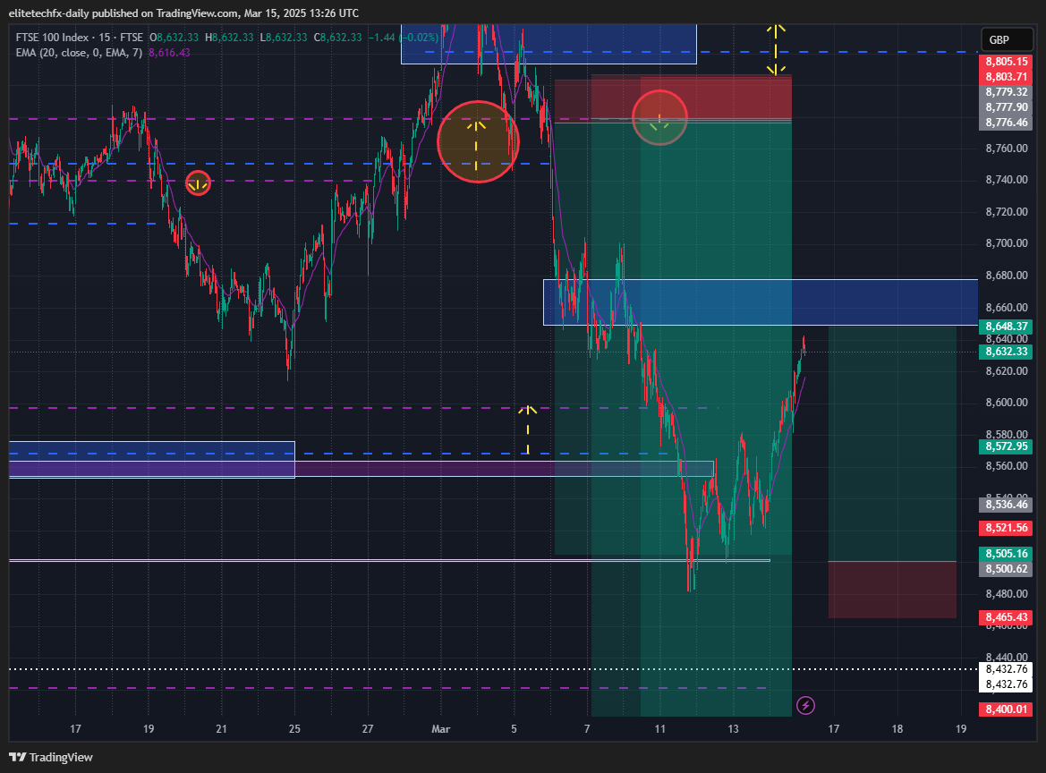Click the 18 date on time axis
Image resolution: width=1046 pixels, height=773 pixels.
click(897, 729)
